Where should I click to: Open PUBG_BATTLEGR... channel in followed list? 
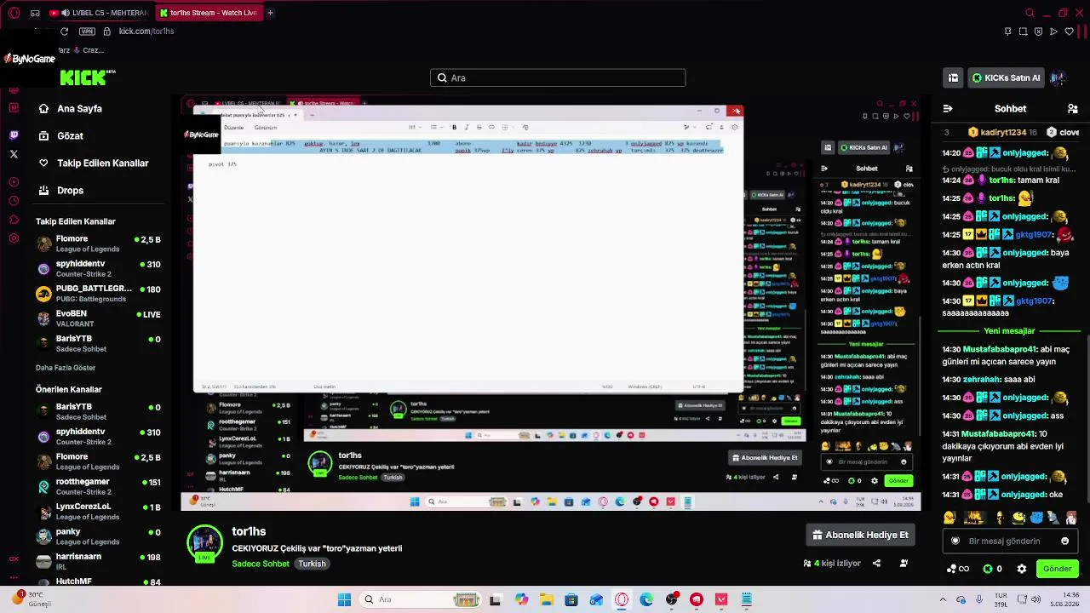pos(98,294)
